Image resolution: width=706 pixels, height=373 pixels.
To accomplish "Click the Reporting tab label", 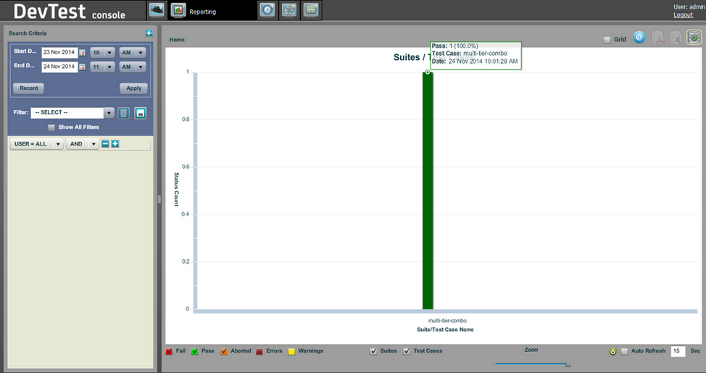I will 203,12.
